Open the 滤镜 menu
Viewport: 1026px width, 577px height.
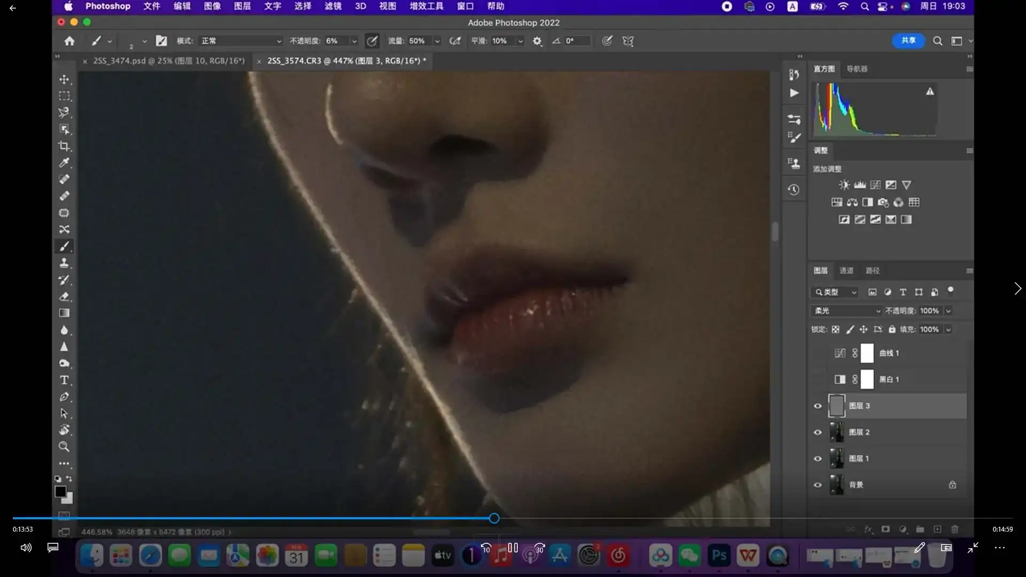(x=333, y=6)
